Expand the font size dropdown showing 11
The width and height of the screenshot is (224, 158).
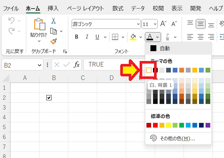click(155, 24)
